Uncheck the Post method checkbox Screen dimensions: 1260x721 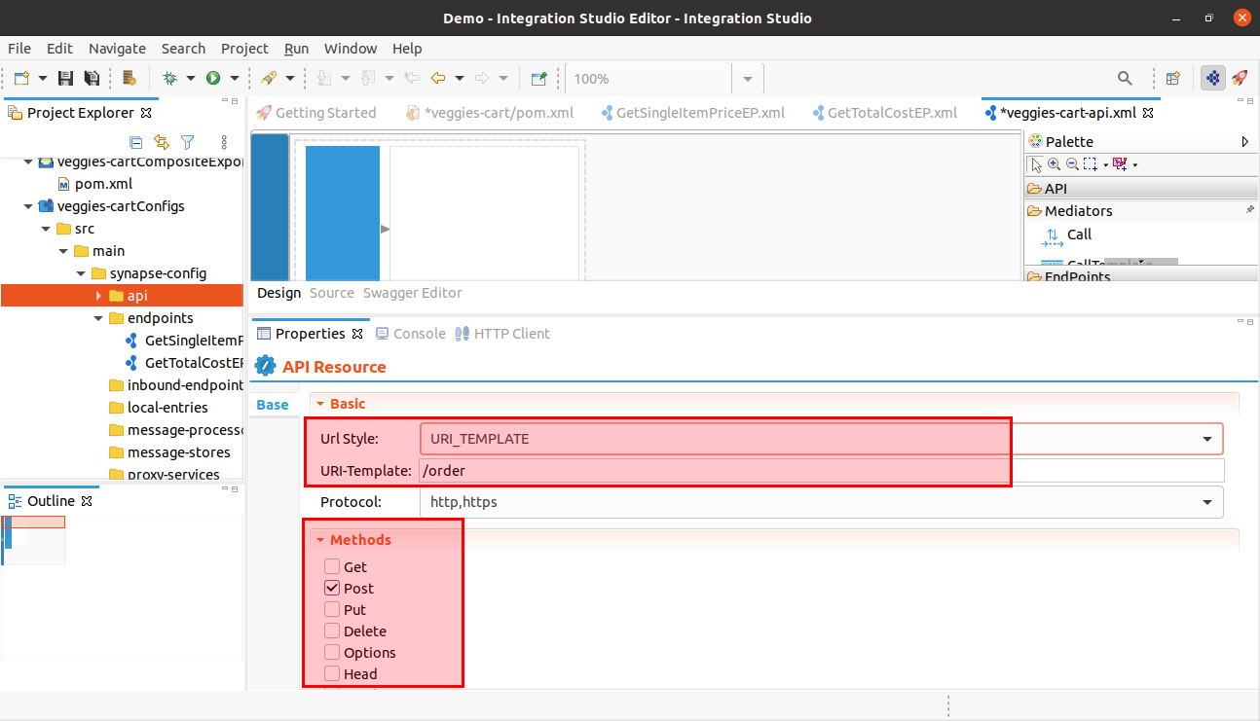pos(332,588)
